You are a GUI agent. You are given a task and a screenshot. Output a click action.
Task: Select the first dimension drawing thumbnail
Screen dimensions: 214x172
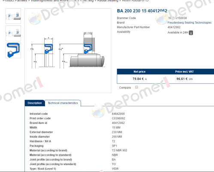coord(13,16)
